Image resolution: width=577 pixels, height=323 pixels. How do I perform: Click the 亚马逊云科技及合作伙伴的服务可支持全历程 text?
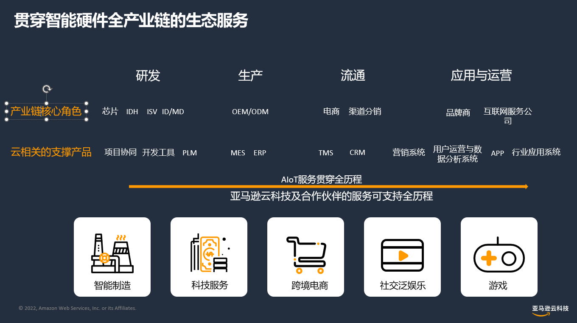[331, 196]
